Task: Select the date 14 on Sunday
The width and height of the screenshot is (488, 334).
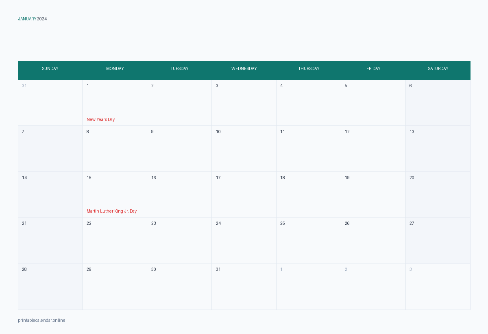Action: 50,195
